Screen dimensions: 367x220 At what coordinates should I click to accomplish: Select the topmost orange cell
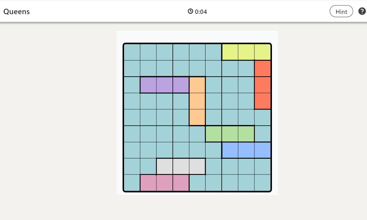(197, 84)
